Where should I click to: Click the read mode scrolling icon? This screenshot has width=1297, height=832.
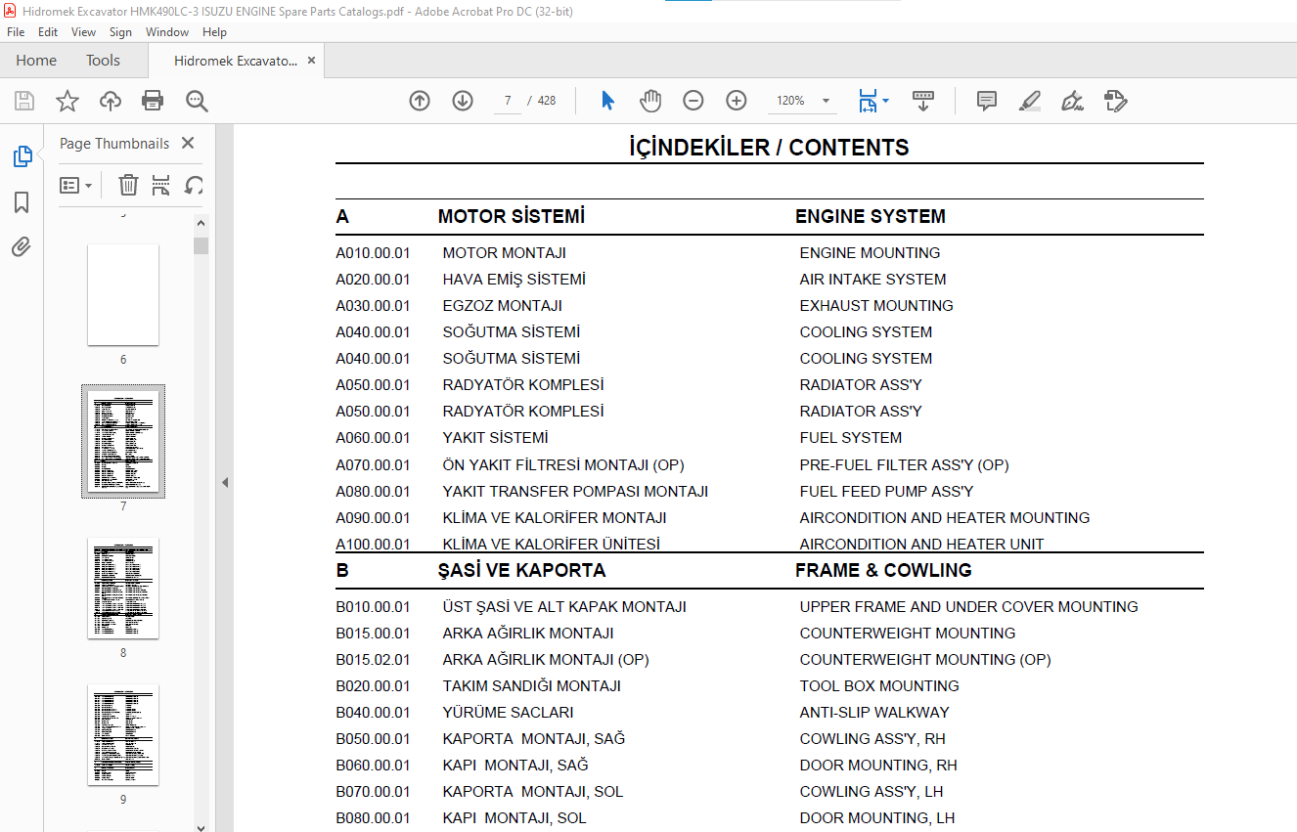tap(923, 101)
